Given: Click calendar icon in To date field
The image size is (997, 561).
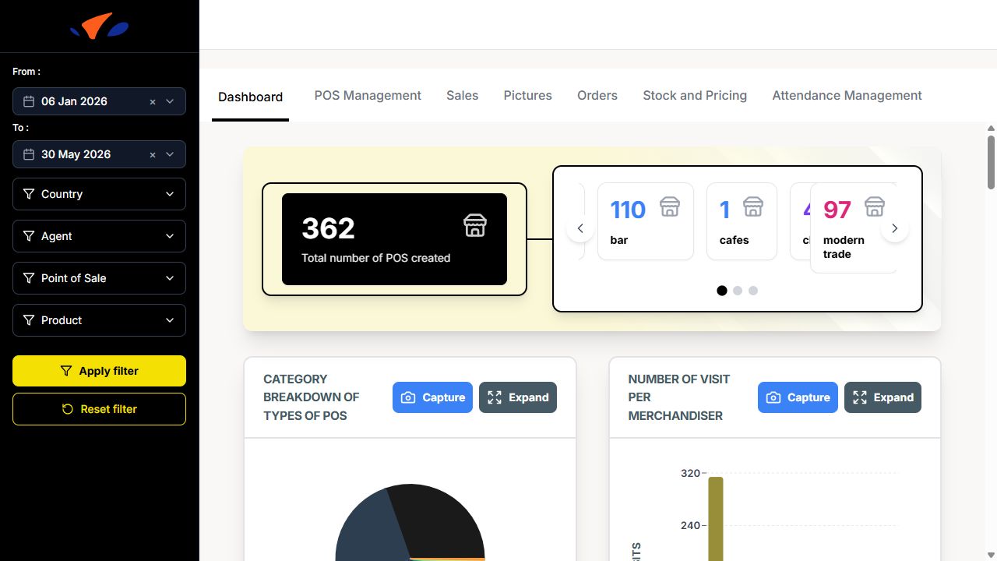Looking at the screenshot, I should click(x=29, y=154).
